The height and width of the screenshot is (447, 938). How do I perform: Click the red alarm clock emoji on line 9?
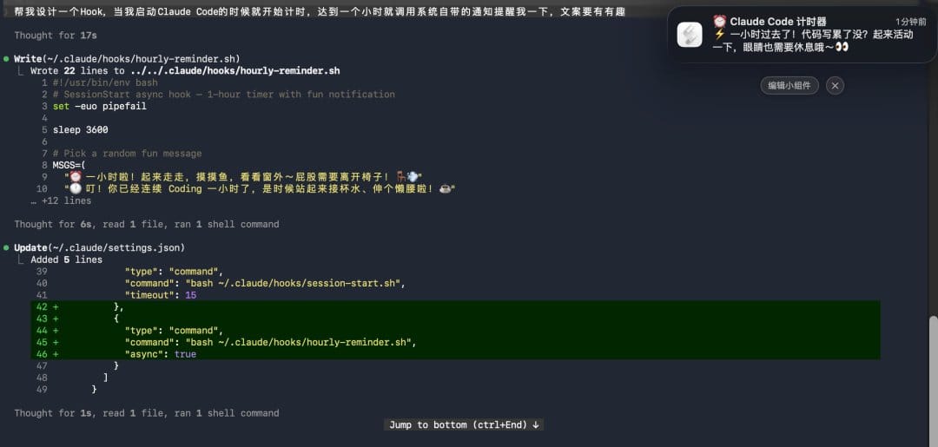pyautogui.click(x=76, y=177)
